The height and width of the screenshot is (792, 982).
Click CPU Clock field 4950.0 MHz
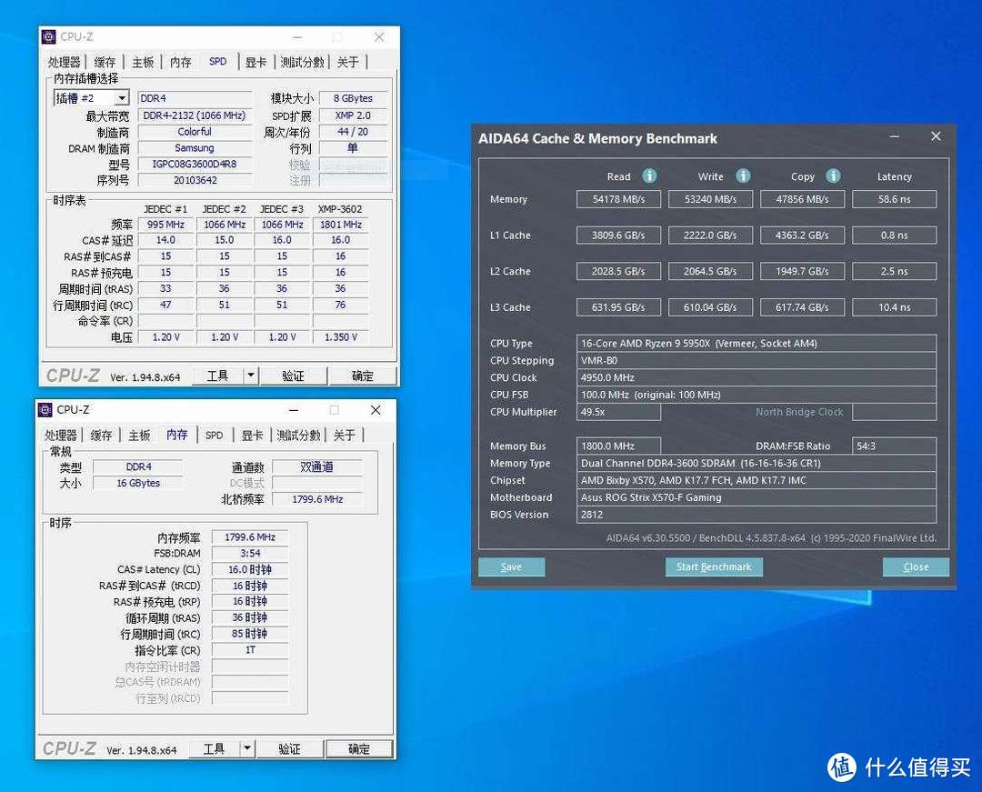756,377
